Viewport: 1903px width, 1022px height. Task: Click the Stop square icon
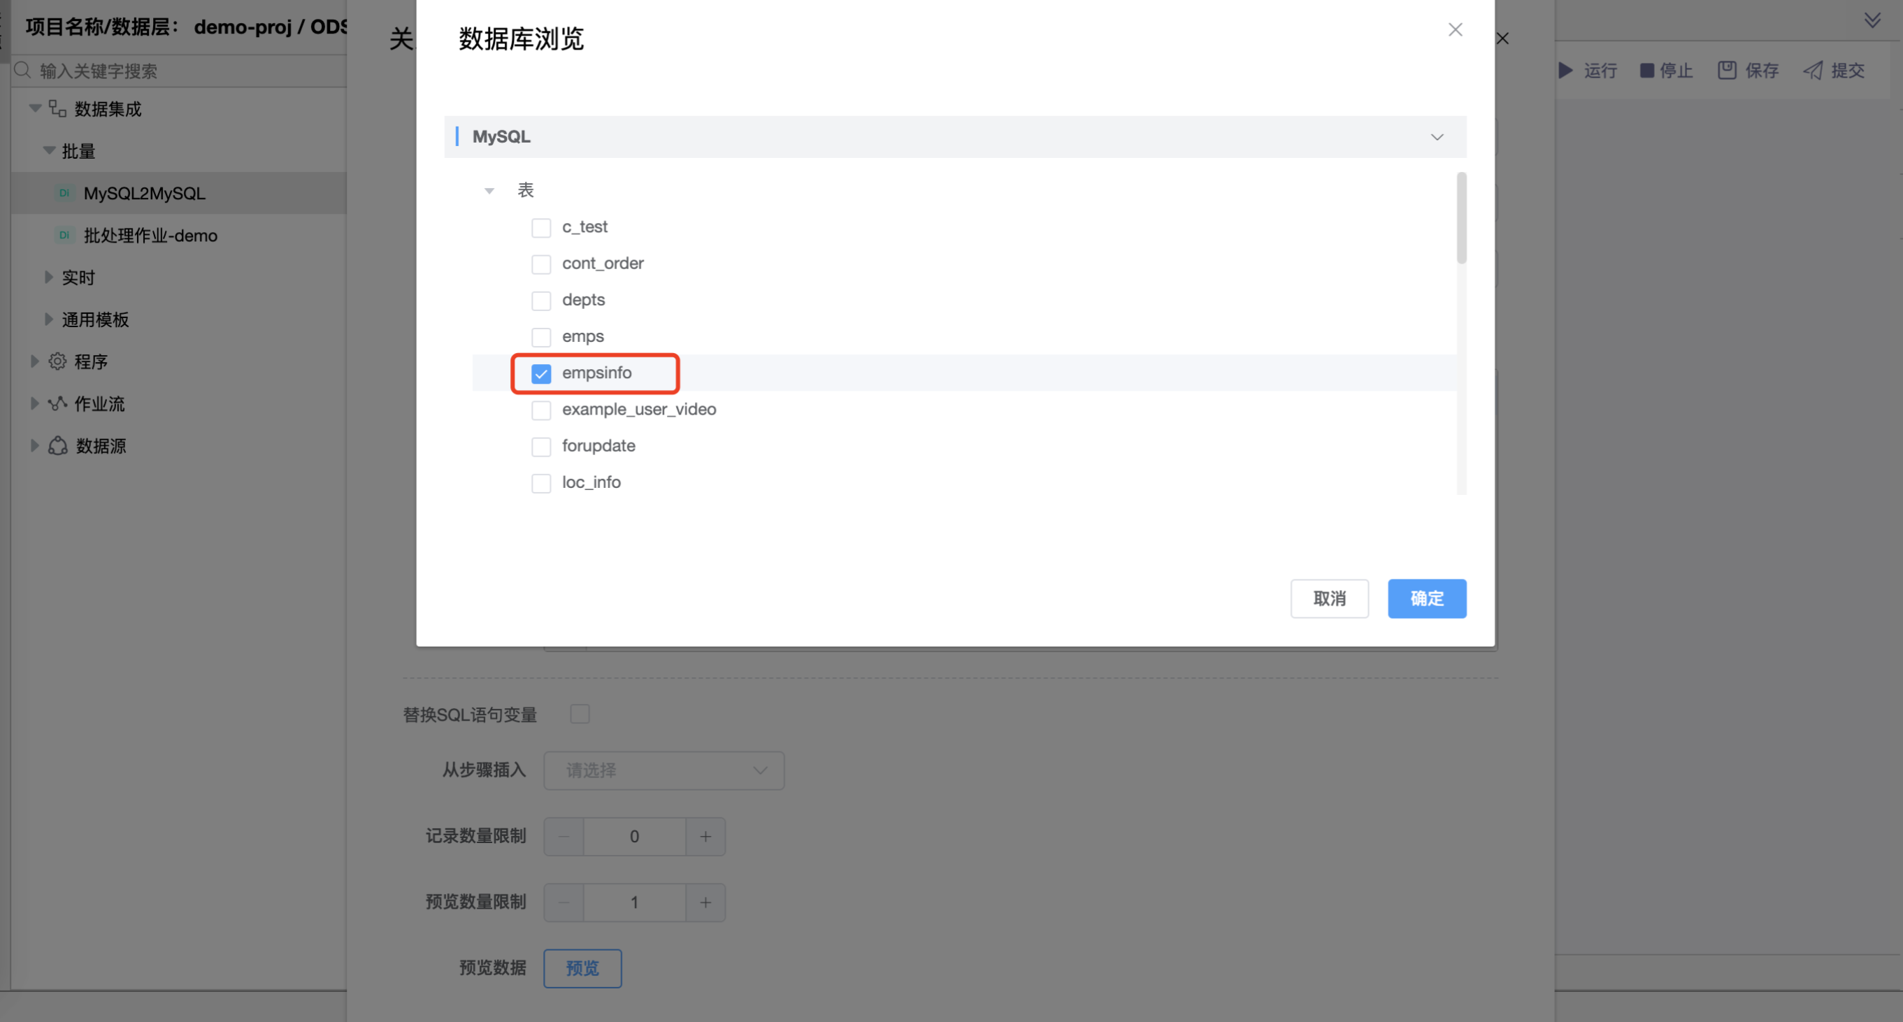[1646, 70]
